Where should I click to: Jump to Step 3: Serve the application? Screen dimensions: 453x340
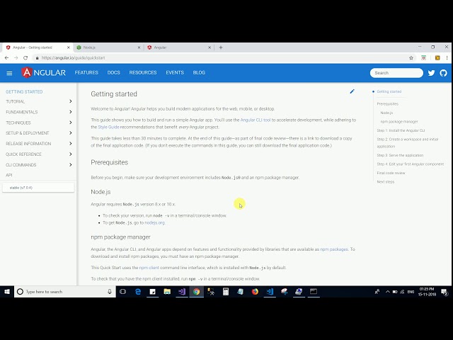[x=400, y=155]
